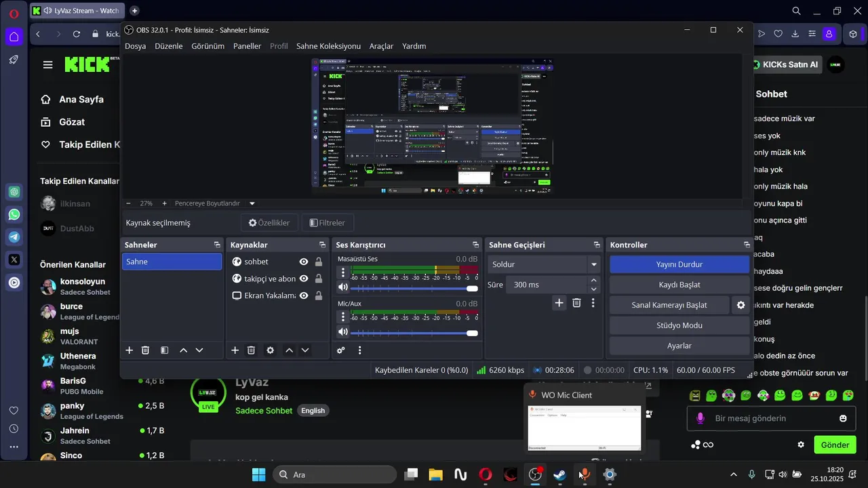Add a new source with the plus icon in Kaynaklar
Screen dimensions: 868x488
(x=235, y=350)
